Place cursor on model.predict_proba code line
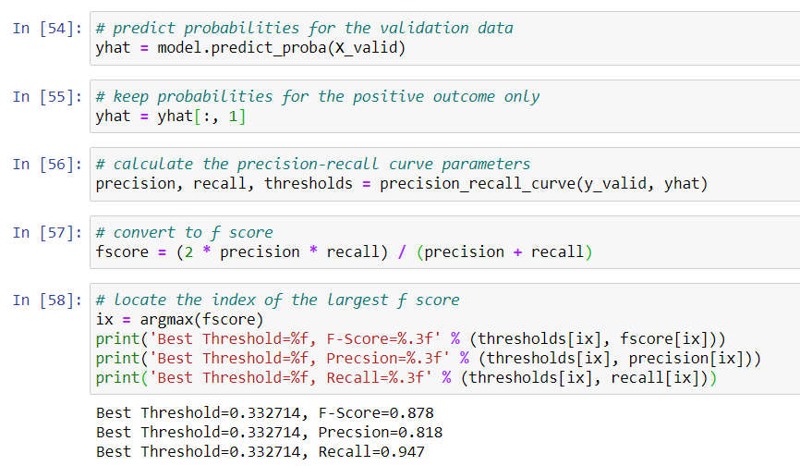The height and width of the screenshot is (466, 800). [x=250, y=48]
